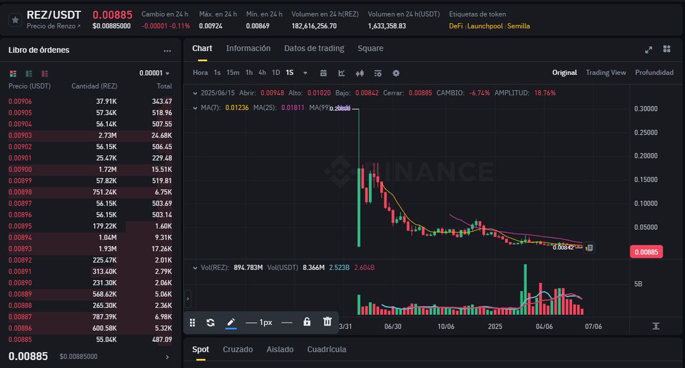Select the Spot trading tab

pos(200,349)
